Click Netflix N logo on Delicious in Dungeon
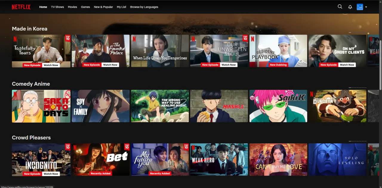Viewport: 382px width, 188px height. click(x=312, y=94)
